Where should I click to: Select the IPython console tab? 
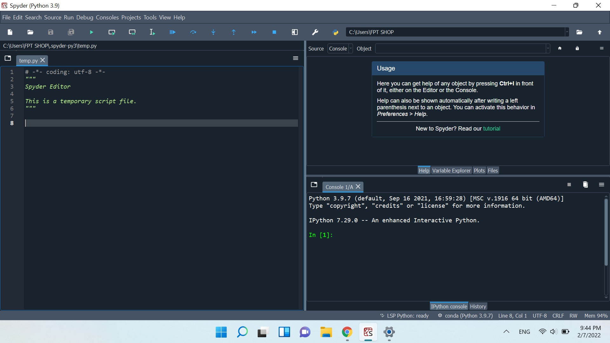coord(449,306)
